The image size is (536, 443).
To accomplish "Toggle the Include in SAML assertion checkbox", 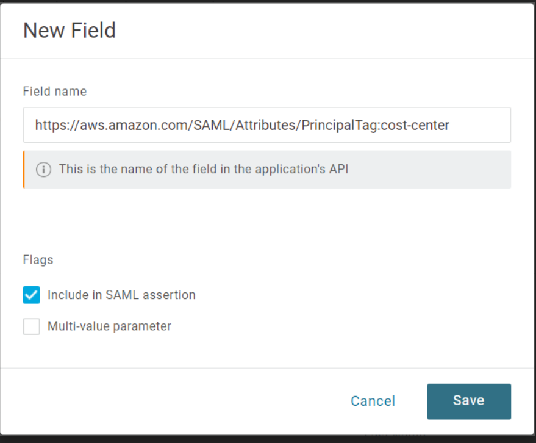I will (x=31, y=295).
